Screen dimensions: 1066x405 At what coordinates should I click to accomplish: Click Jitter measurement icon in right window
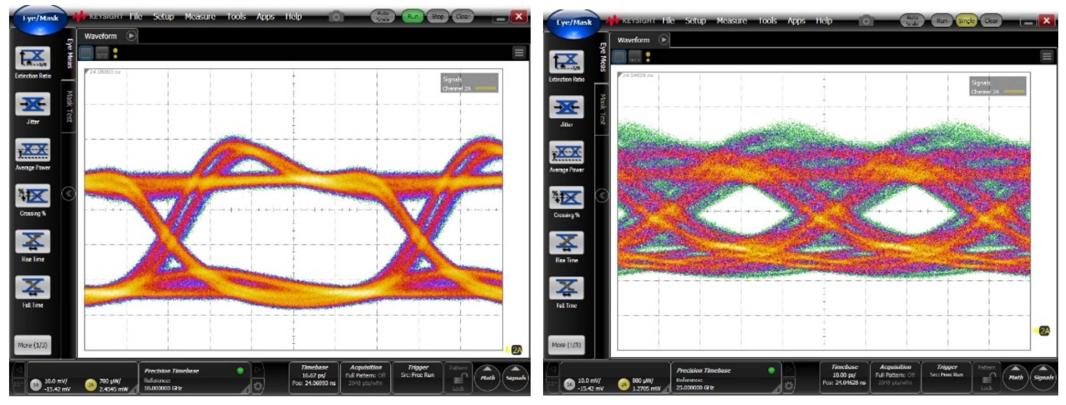click(566, 108)
